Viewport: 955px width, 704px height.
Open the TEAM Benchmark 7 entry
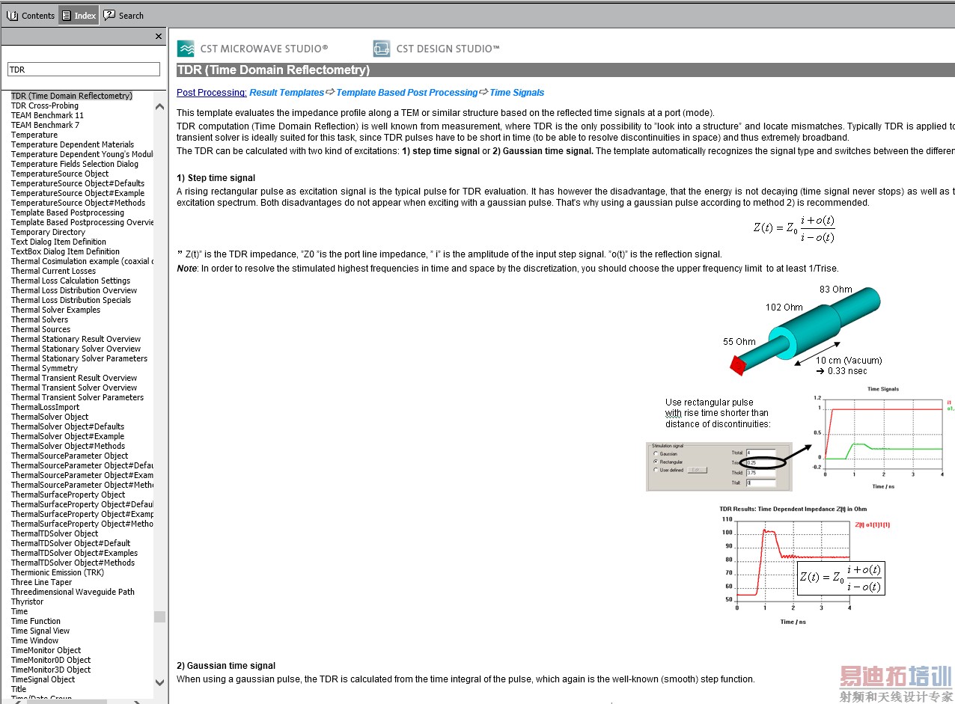[x=46, y=125]
